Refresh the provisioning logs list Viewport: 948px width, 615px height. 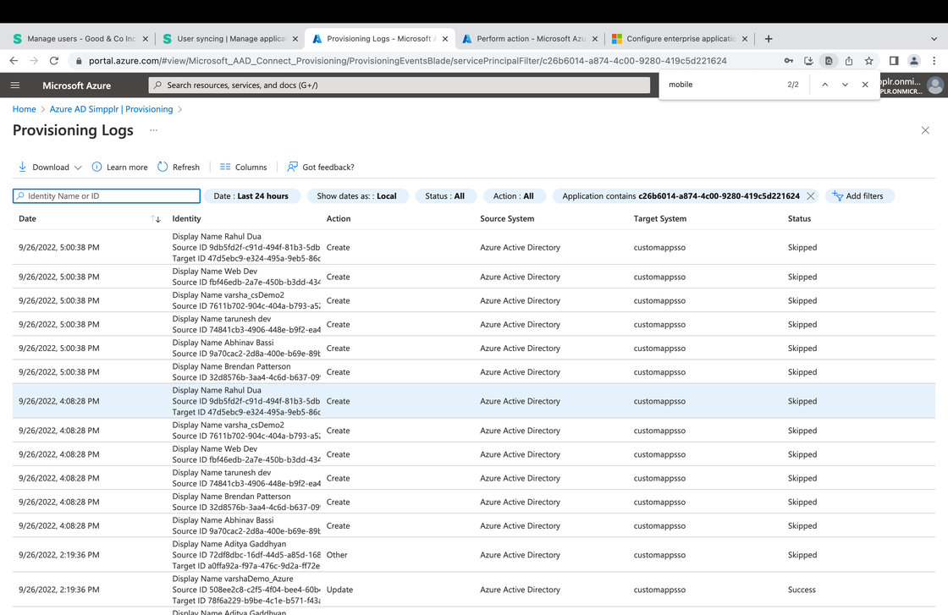pyautogui.click(x=161, y=167)
